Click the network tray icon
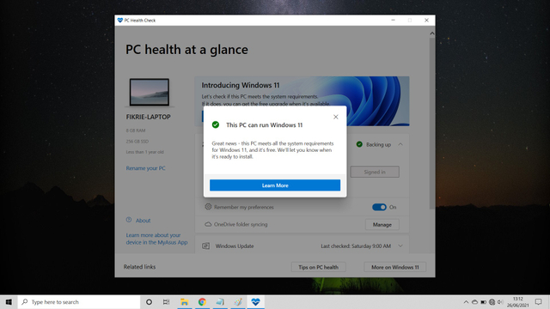The image size is (550, 309). coord(492,302)
